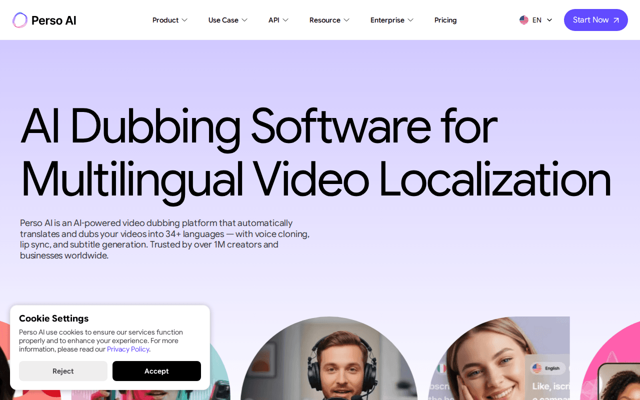Select the smiling woman video thumbnail

tap(499, 358)
